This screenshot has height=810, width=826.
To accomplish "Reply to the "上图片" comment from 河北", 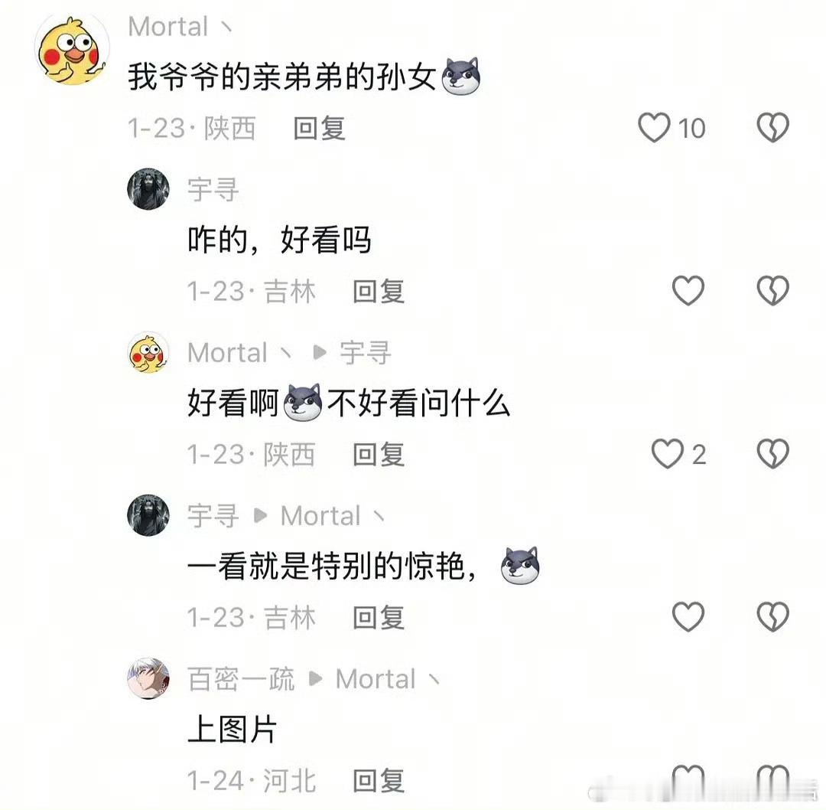I will click(379, 780).
